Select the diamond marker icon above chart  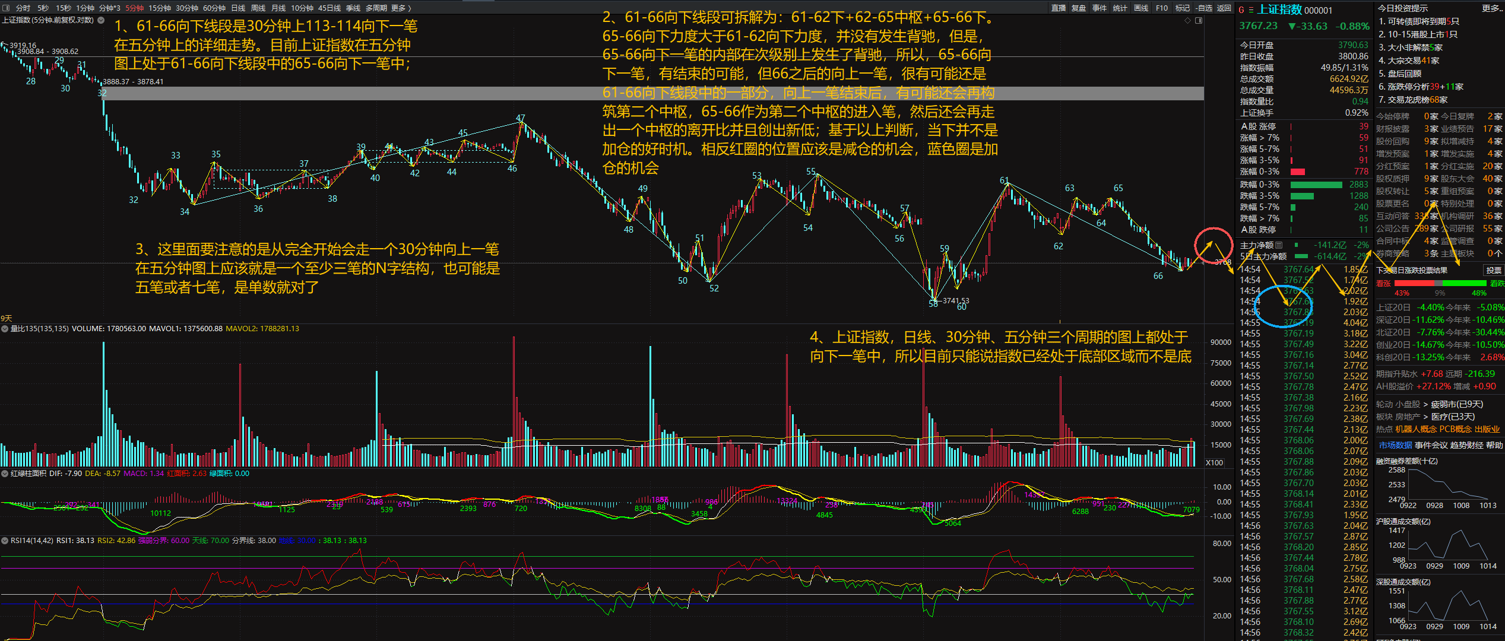[x=1187, y=21]
